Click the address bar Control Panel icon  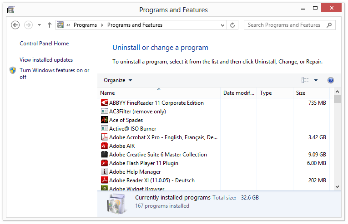coord(60,25)
